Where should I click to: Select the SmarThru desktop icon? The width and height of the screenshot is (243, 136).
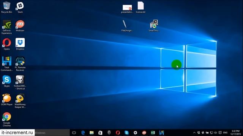coord(154,26)
